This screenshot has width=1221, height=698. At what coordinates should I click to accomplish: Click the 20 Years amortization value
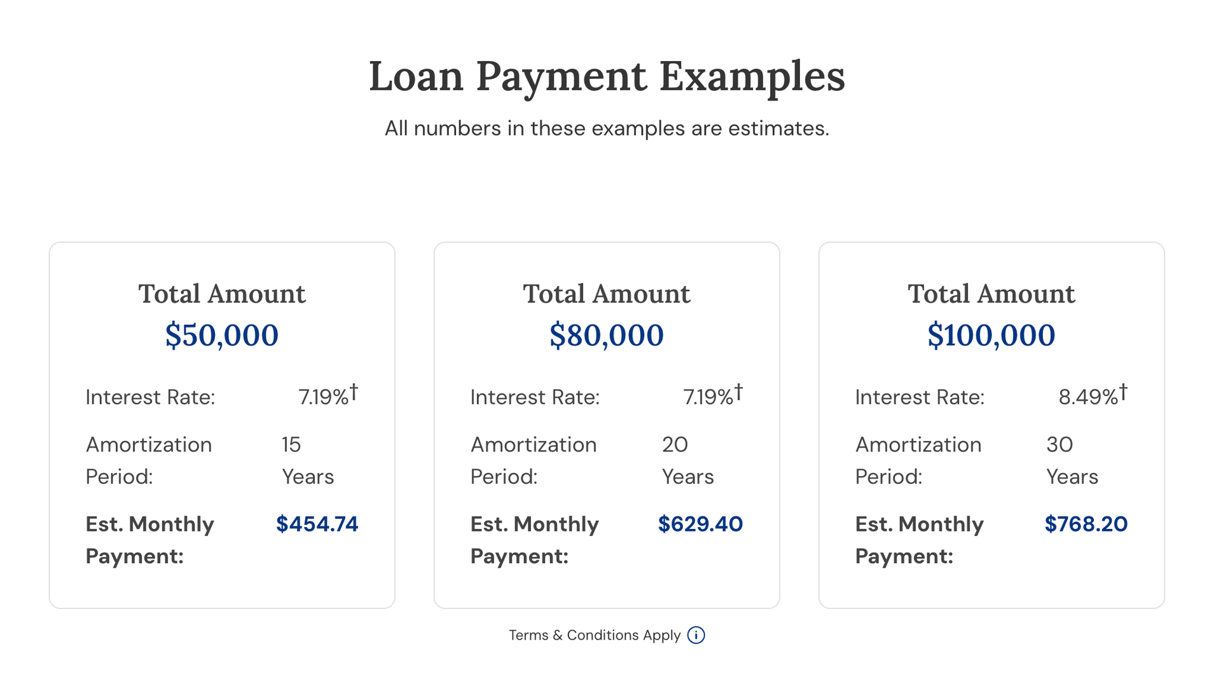coord(687,460)
